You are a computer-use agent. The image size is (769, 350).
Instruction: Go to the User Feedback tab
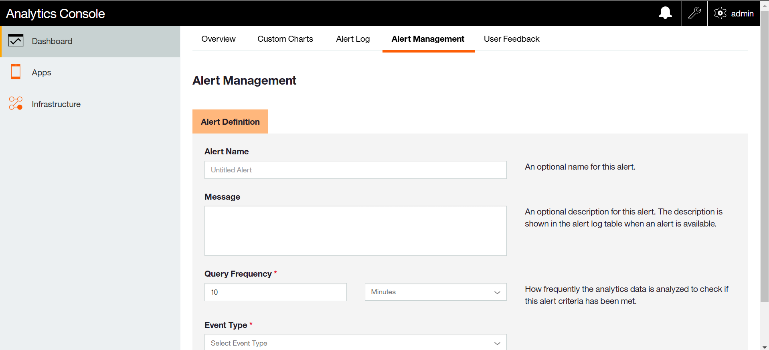(511, 39)
